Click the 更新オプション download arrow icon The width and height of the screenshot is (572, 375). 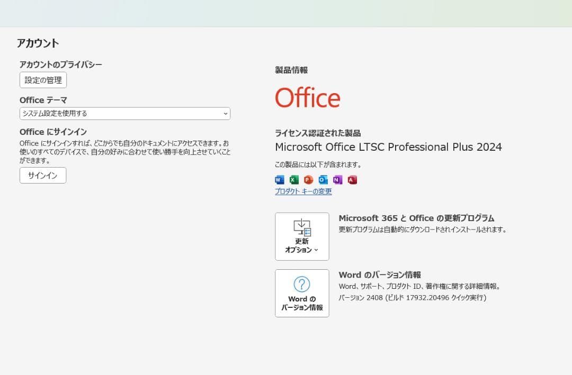302,226
